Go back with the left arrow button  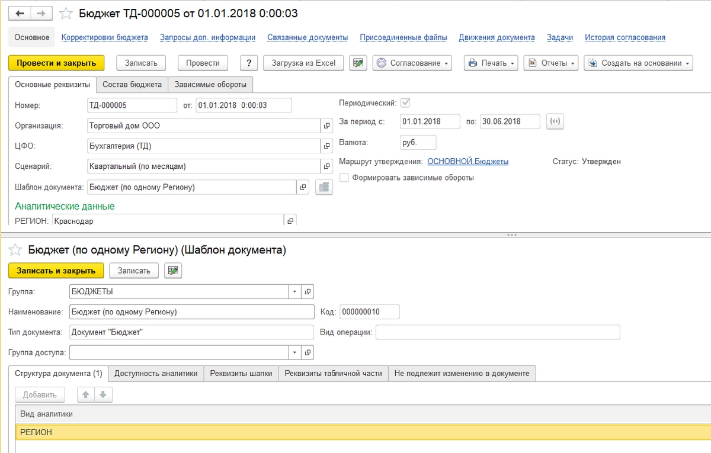point(20,12)
